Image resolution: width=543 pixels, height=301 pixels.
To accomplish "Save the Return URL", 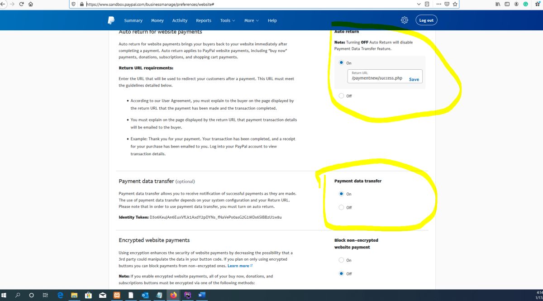I will pyautogui.click(x=414, y=79).
